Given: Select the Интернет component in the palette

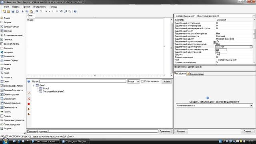Looking at the screenshot, I should pos(7,52).
